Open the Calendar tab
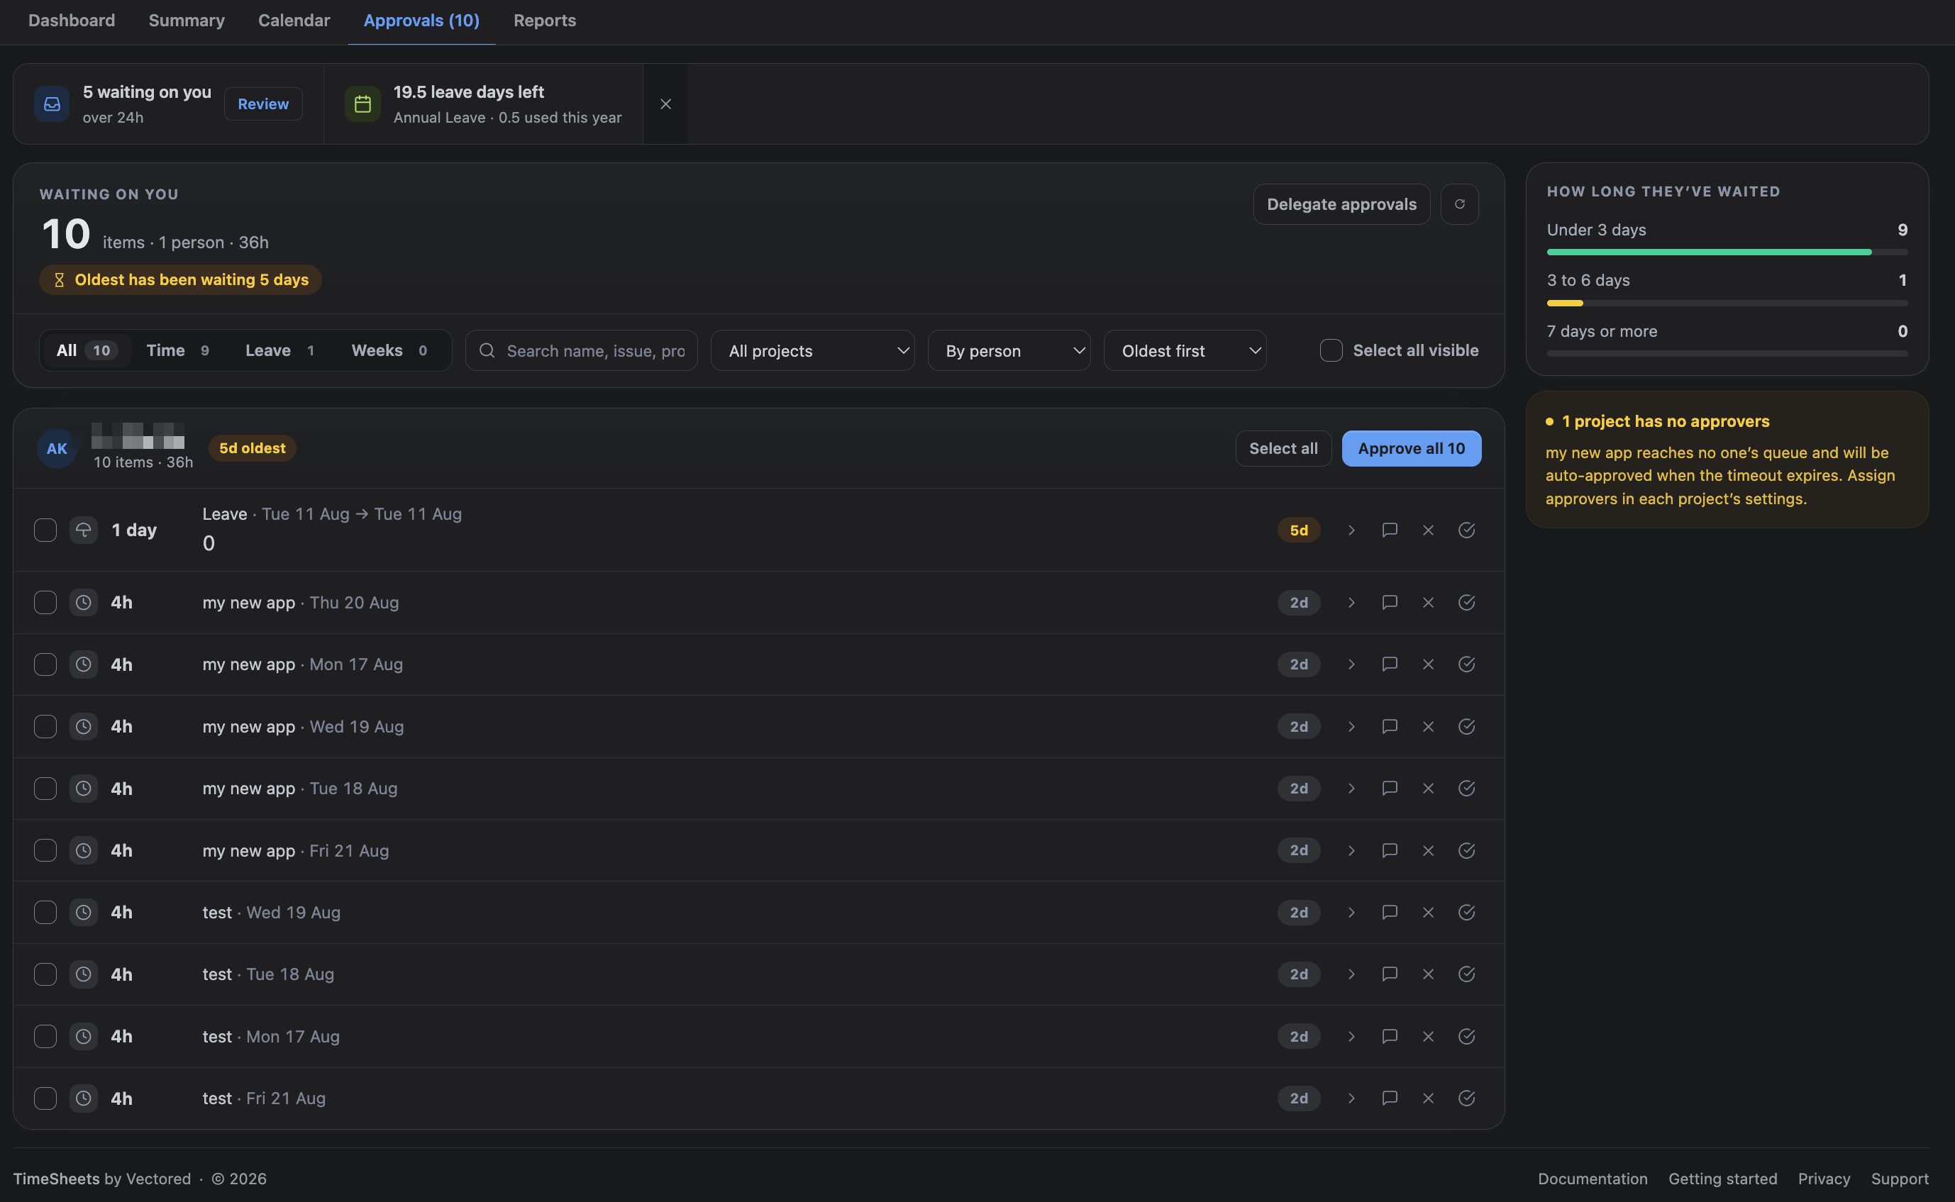 (294, 21)
